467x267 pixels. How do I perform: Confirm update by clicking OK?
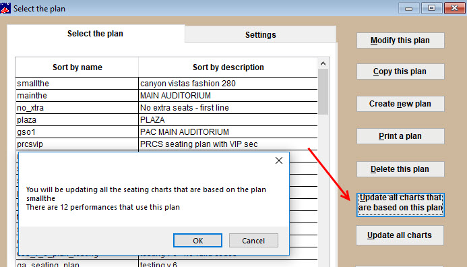(x=197, y=241)
